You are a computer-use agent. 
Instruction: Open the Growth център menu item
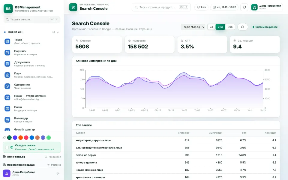point(32,129)
